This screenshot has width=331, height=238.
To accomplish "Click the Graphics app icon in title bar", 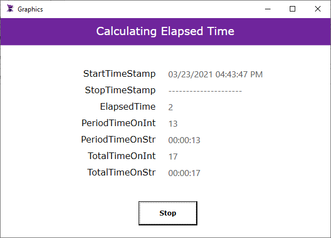I will [x=10, y=9].
